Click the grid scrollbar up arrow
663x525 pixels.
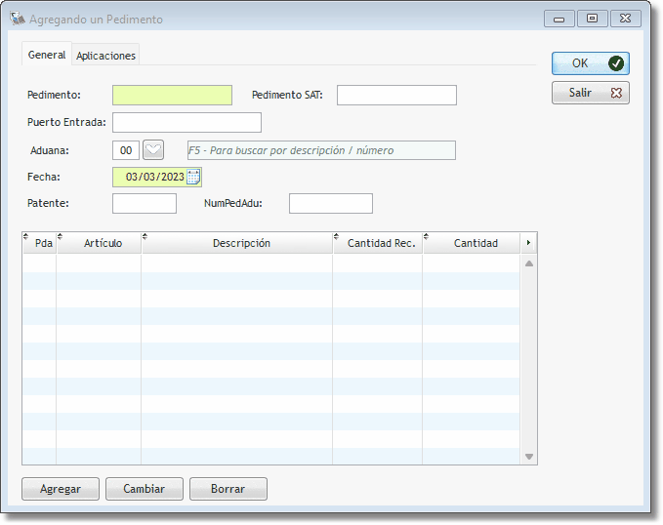pyautogui.click(x=529, y=263)
